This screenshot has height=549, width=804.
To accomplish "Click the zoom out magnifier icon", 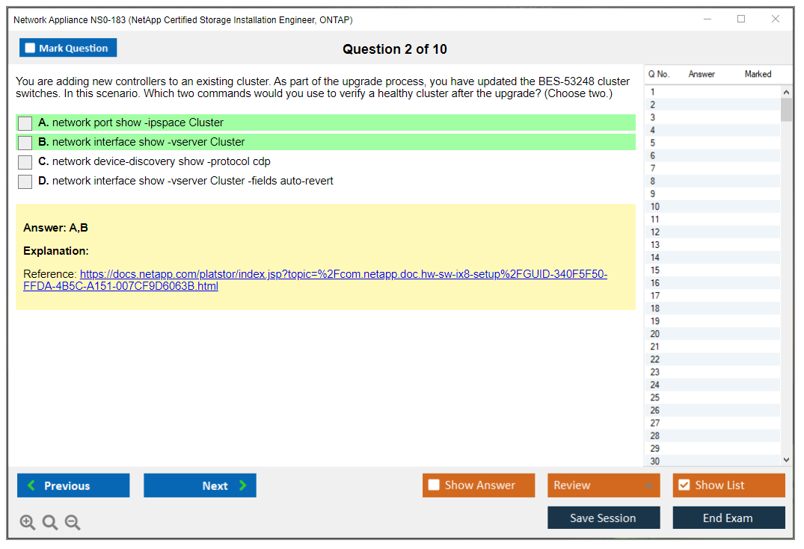I will pyautogui.click(x=73, y=523).
